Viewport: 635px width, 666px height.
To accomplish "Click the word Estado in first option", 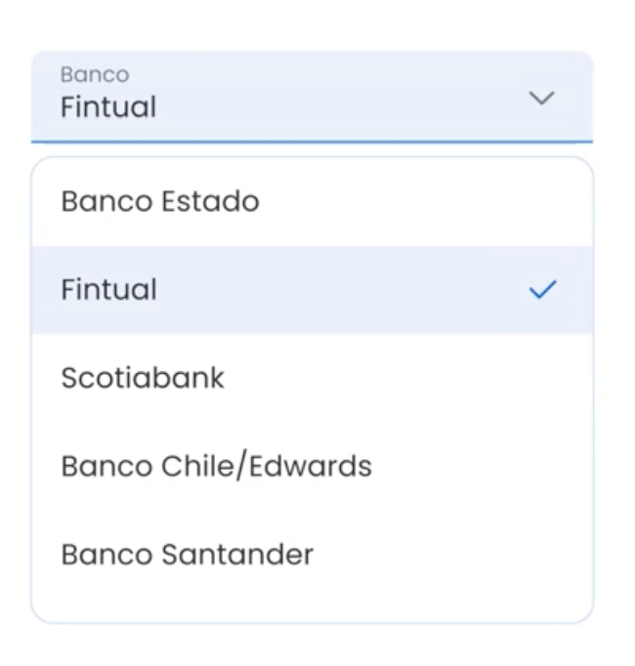I will 211,201.
